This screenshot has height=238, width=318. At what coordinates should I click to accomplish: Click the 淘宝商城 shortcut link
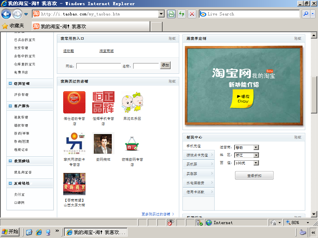click(107, 51)
